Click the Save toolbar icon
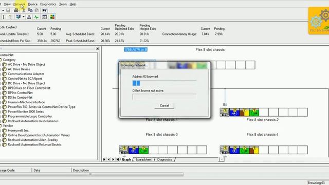The width and height of the screenshot is (329, 185). tap(8, 10)
